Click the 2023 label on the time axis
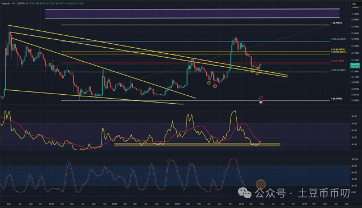 [114, 204]
